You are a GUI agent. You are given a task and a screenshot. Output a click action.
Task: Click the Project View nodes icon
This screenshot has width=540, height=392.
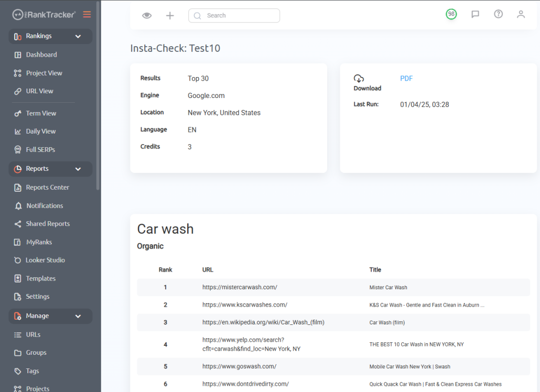click(x=18, y=73)
